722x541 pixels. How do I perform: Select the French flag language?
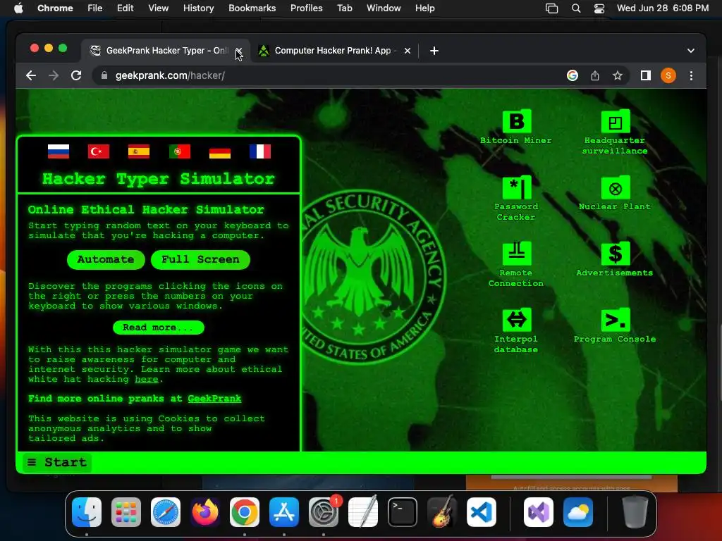(260, 151)
